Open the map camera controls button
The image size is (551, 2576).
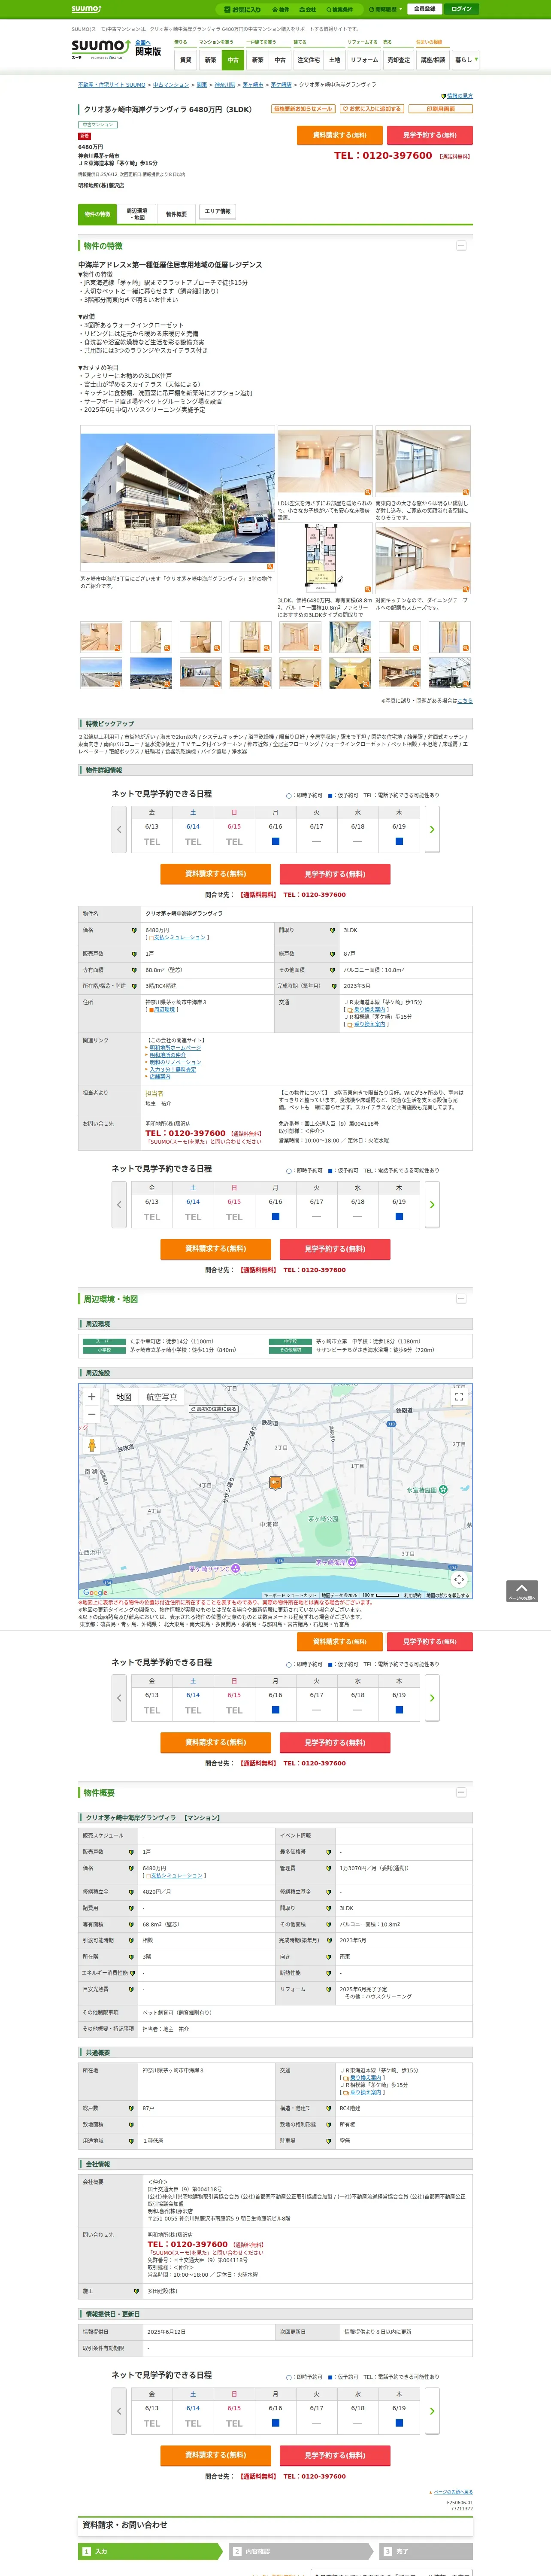(x=459, y=1579)
